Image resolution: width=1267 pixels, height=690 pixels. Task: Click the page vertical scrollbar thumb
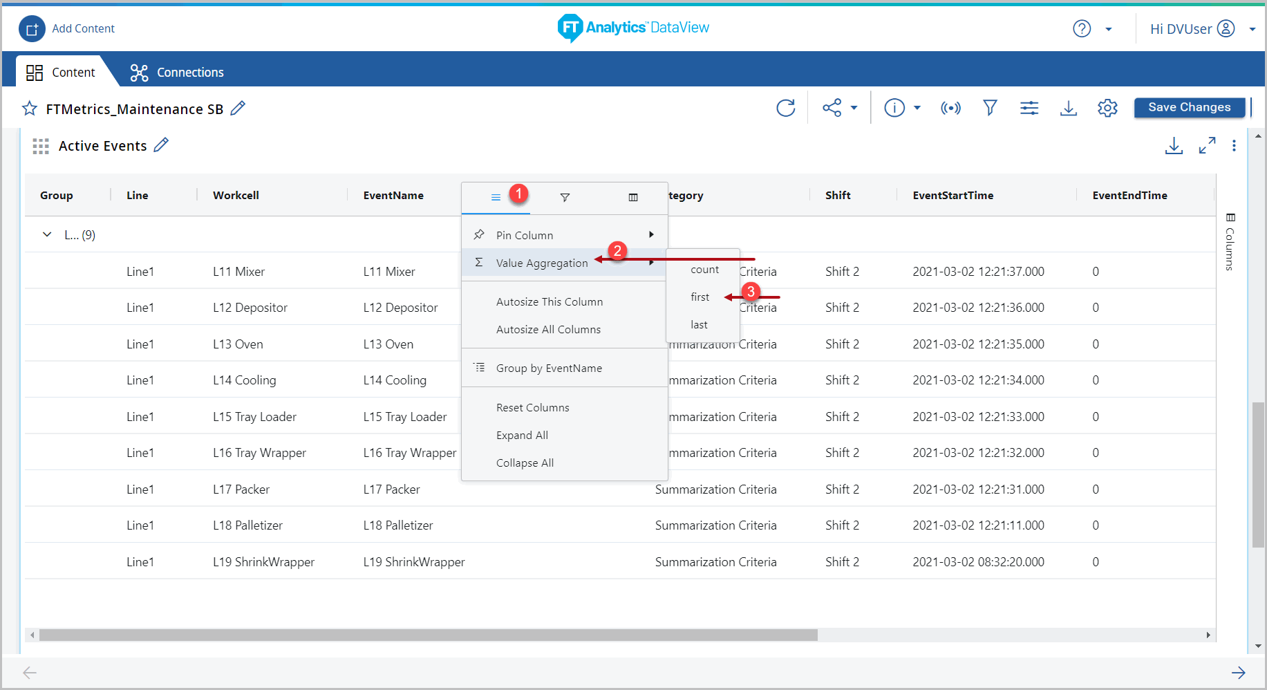click(x=1258, y=475)
